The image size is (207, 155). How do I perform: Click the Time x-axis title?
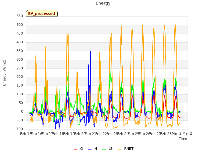(x=183, y=139)
